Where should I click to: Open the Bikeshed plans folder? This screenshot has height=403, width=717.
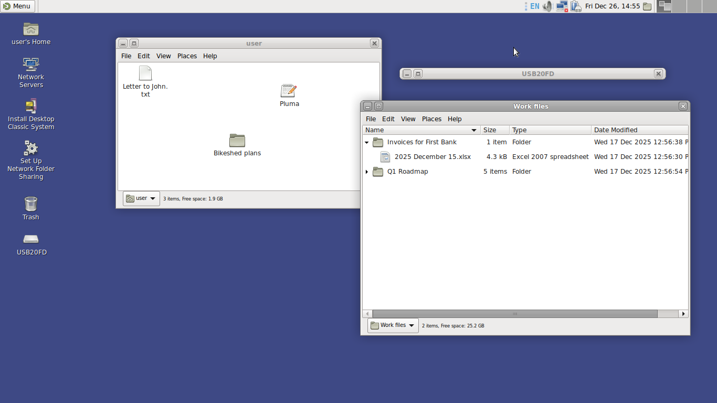237,141
